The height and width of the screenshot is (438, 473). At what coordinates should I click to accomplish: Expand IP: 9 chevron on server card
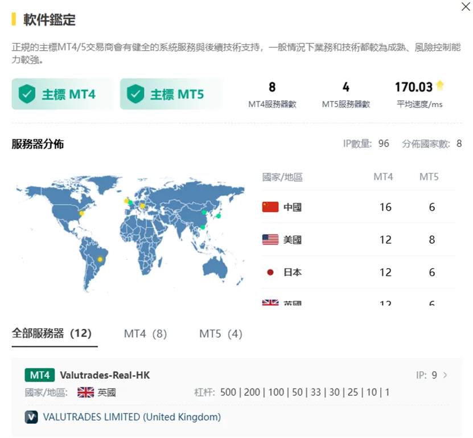click(445, 375)
